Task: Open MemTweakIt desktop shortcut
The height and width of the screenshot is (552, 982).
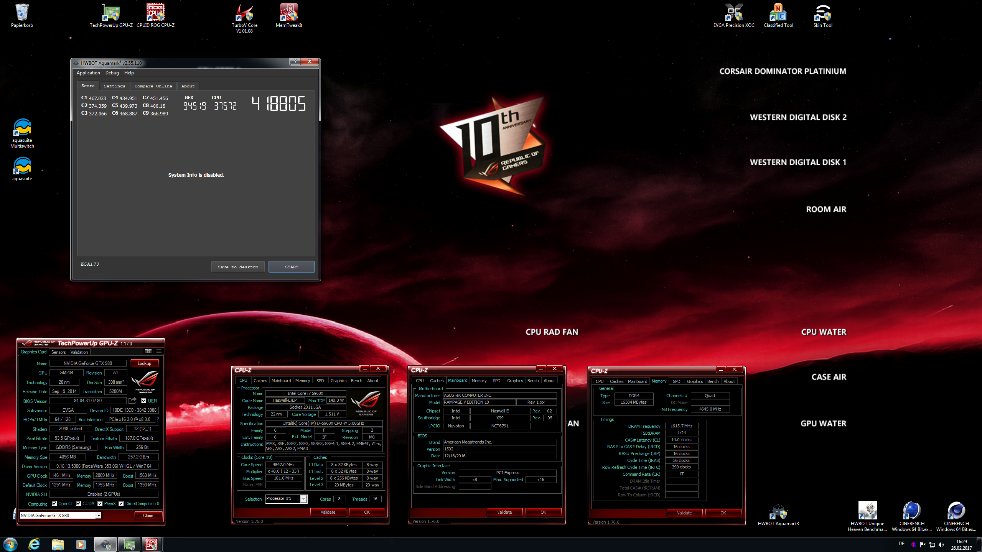Action: point(289,15)
